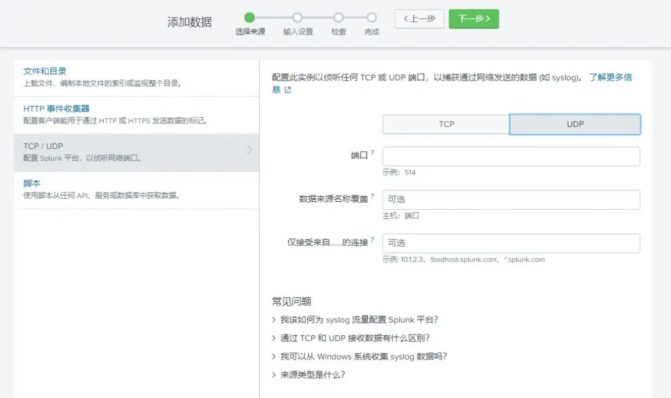Viewport: 671px width, 398px height.
Task: Click the 示例 10.1.2.3 hint text
Action: pyautogui.click(x=463, y=260)
